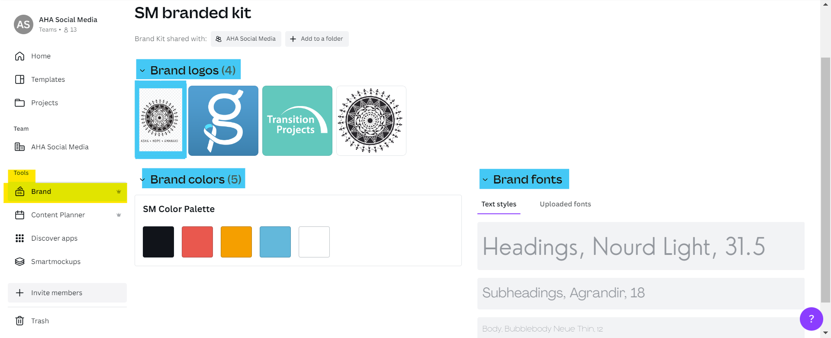Open the Transition Projects logo thumbnail
831x338 pixels.
(x=297, y=121)
